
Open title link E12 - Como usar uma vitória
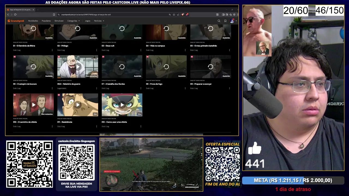(x=114, y=122)
